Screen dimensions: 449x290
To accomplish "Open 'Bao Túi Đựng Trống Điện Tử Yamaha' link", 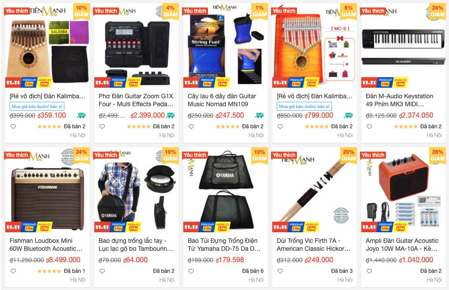I will click(224, 245).
